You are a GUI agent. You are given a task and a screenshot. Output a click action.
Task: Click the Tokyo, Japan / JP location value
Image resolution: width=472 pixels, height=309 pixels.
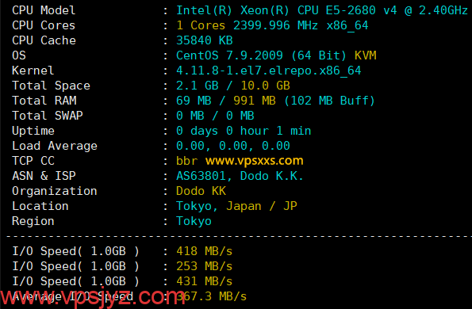pos(236,206)
